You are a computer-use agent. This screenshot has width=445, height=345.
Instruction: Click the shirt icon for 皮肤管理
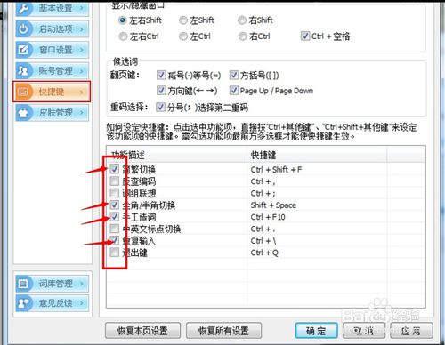click(x=23, y=113)
